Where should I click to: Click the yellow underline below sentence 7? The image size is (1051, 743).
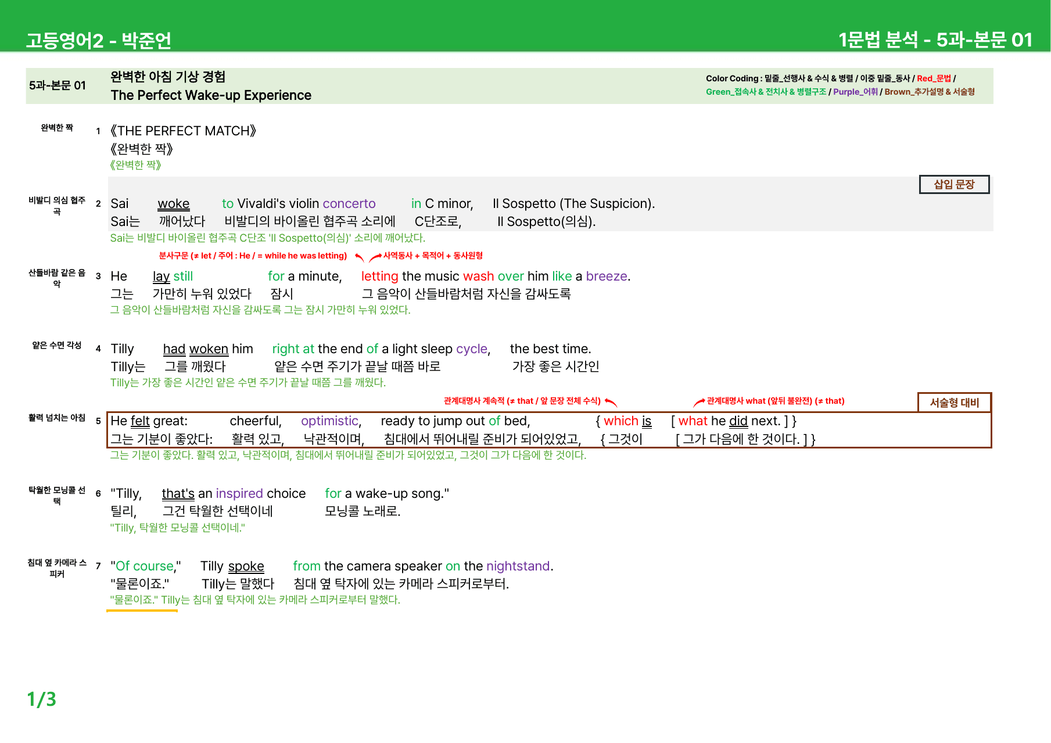click(142, 611)
